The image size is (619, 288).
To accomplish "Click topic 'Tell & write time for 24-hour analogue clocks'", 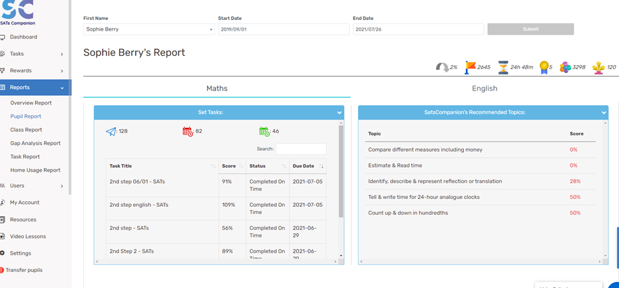I will click(x=423, y=198).
